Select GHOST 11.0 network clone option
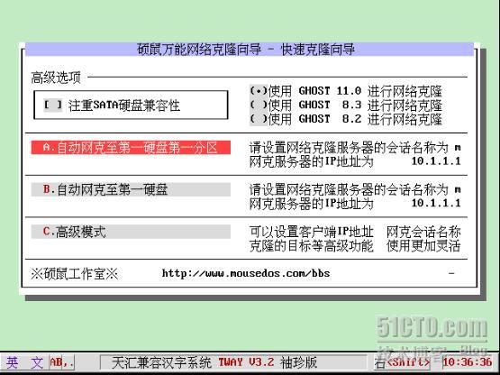The image size is (500, 375). coord(259,91)
